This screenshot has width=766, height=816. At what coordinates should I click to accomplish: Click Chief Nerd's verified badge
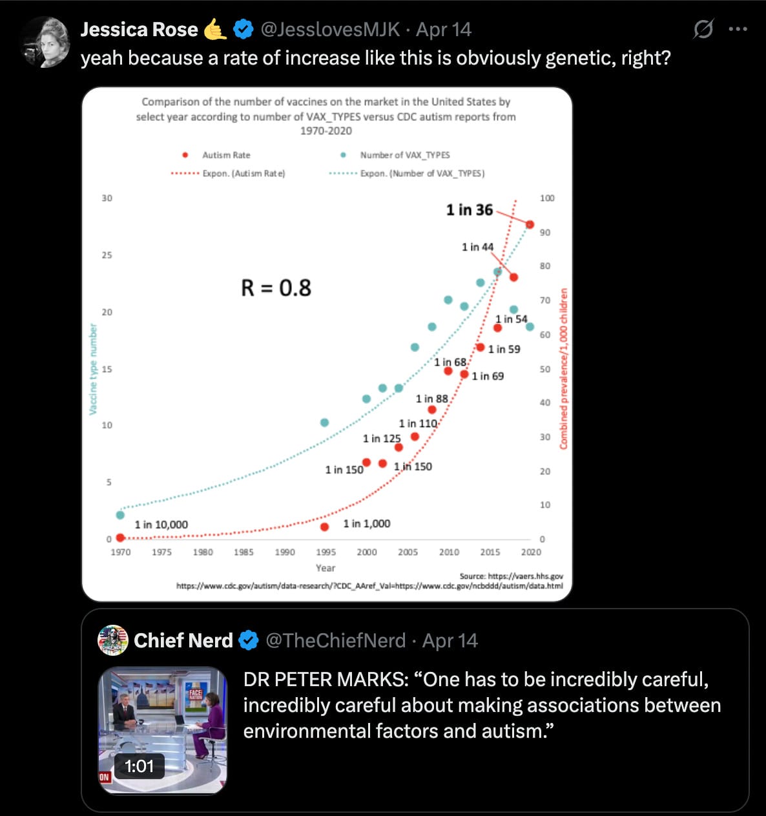pos(249,640)
